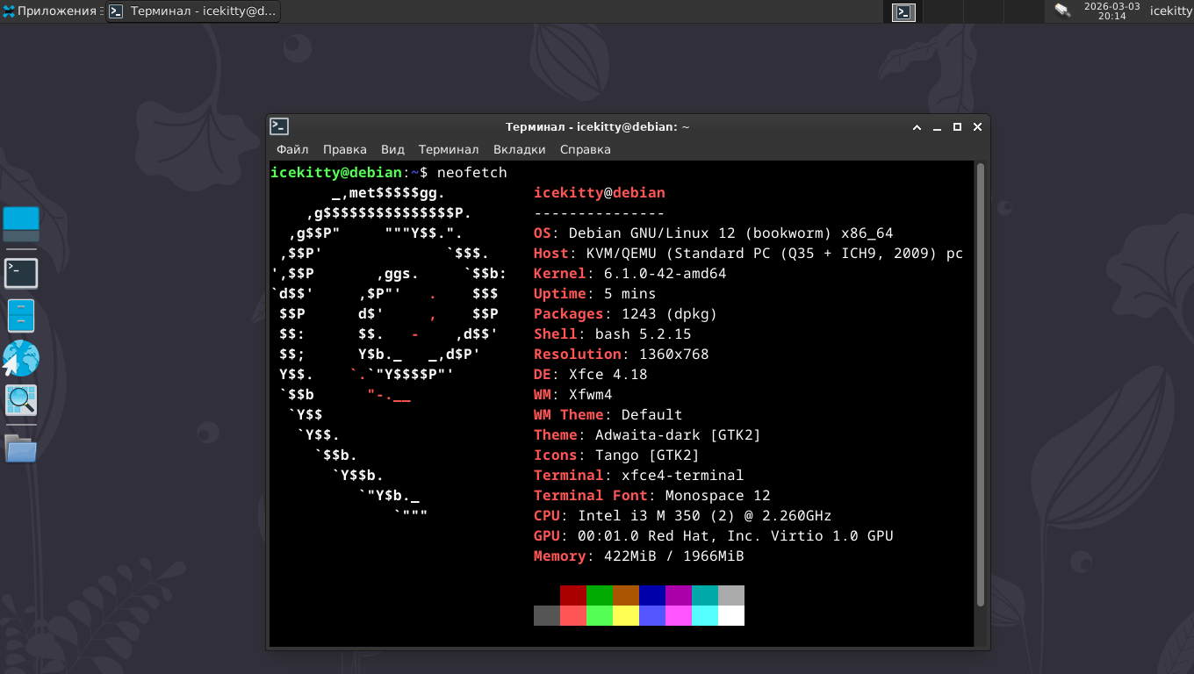The width and height of the screenshot is (1194, 674).
Task: Open the file manager cabinet icon
Action: pos(21,315)
